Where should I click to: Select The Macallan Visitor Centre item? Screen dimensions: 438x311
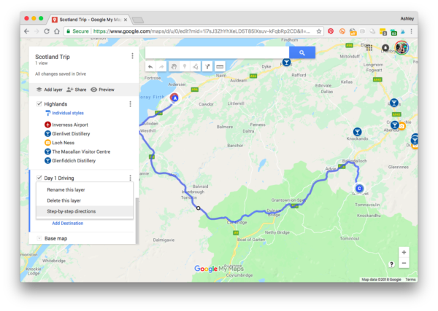(77, 151)
